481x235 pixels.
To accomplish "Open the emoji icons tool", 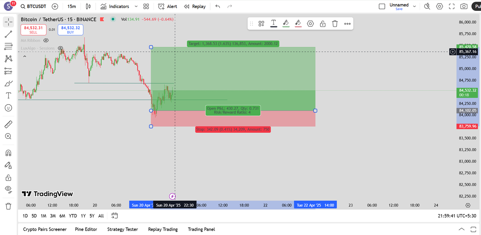I will [x=8, y=108].
